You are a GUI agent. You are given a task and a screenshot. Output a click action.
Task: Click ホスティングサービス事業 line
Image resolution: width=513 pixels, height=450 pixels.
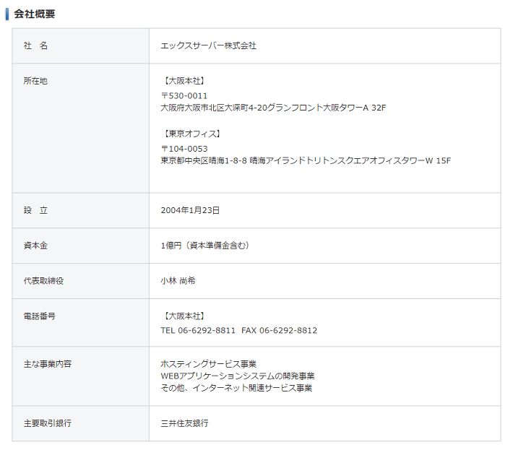(208, 364)
